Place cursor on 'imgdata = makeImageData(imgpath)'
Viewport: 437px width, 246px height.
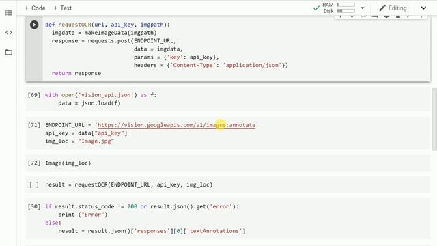[x=104, y=33]
